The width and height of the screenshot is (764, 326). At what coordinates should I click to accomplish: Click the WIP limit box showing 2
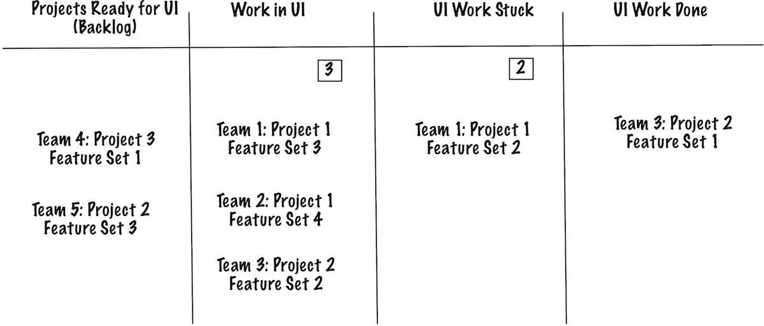[x=521, y=69]
